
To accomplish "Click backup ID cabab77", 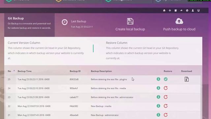I will pos(74,97).
